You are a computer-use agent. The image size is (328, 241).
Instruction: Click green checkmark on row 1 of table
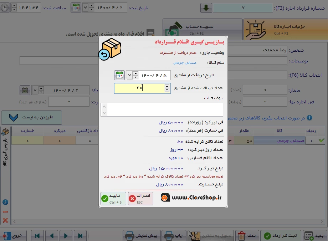pyautogui.click(x=322, y=140)
